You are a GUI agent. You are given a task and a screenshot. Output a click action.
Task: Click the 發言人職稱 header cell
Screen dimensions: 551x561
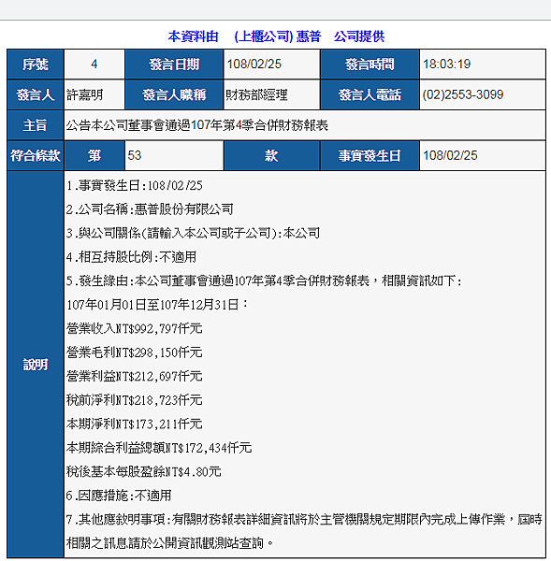pos(174,94)
